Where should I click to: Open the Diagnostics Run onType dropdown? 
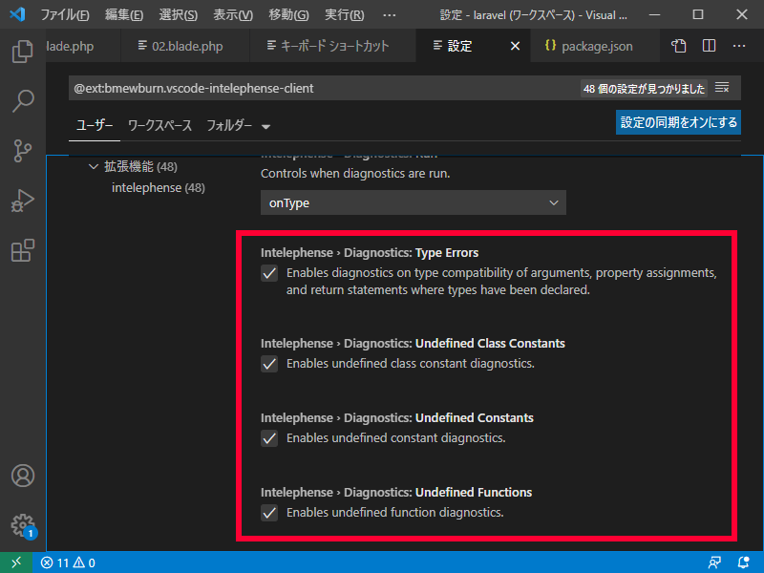pyautogui.click(x=414, y=202)
